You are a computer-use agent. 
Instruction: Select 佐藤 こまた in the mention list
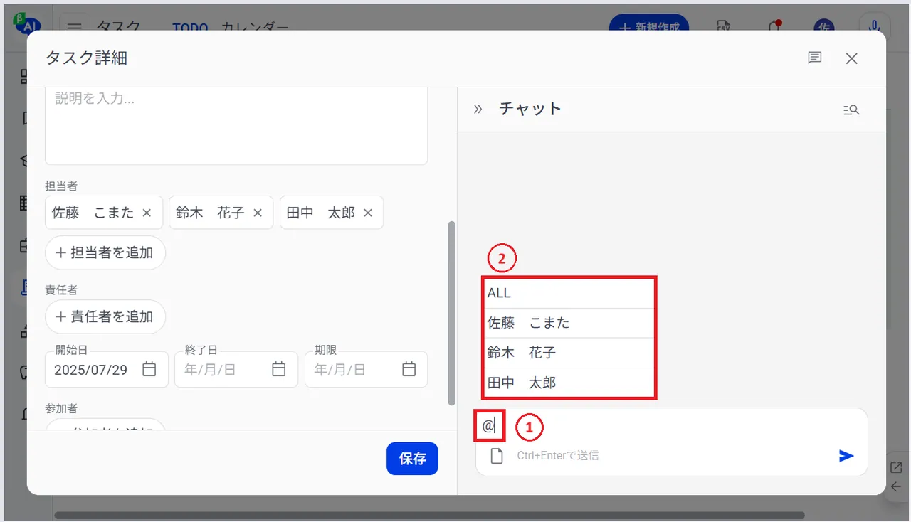tap(568, 323)
